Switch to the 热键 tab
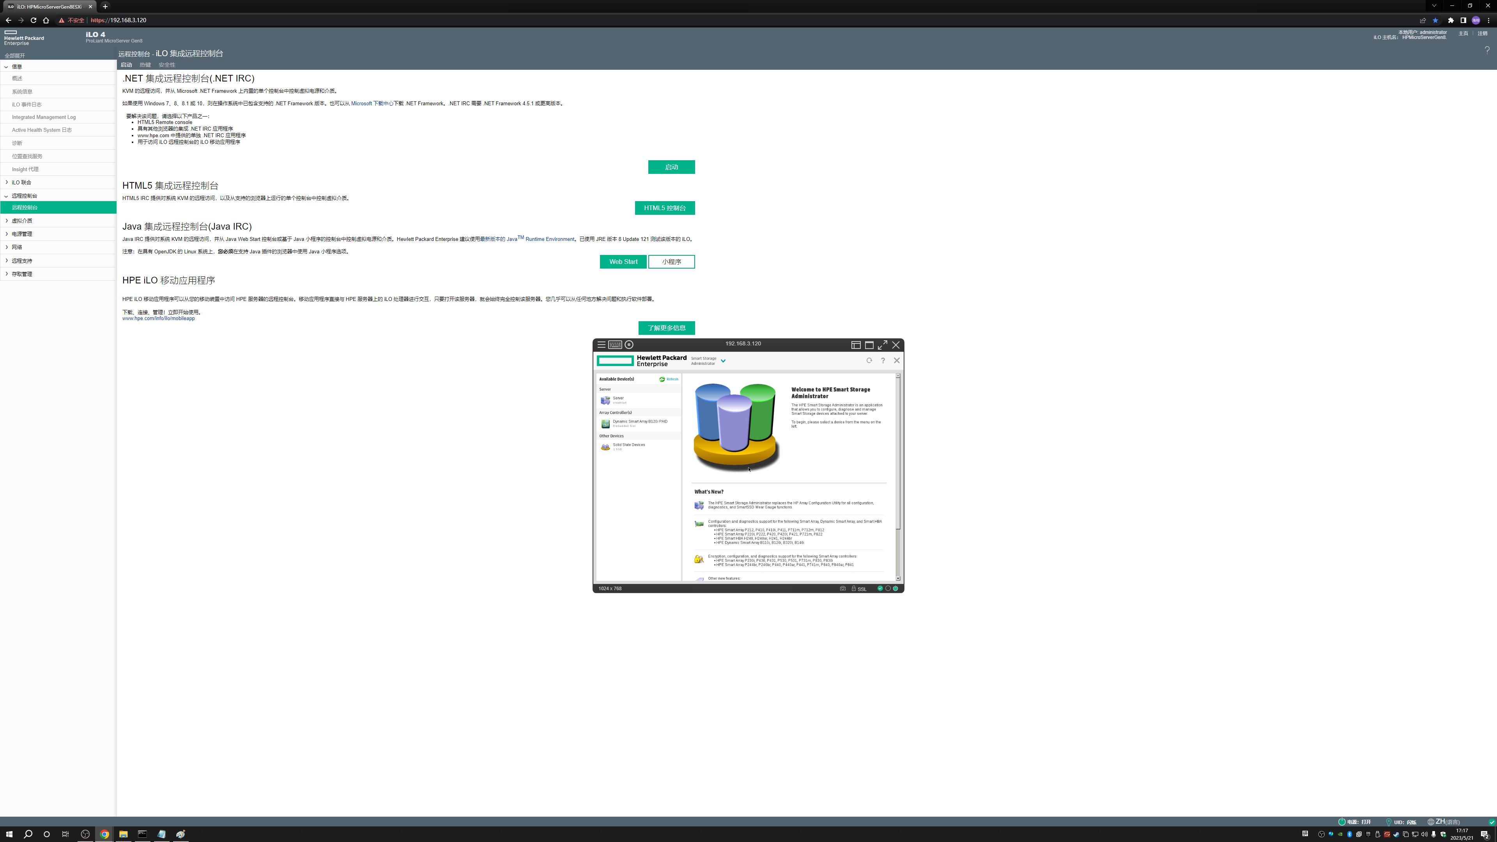Screen dimensions: 1497x842 pos(145,65)
